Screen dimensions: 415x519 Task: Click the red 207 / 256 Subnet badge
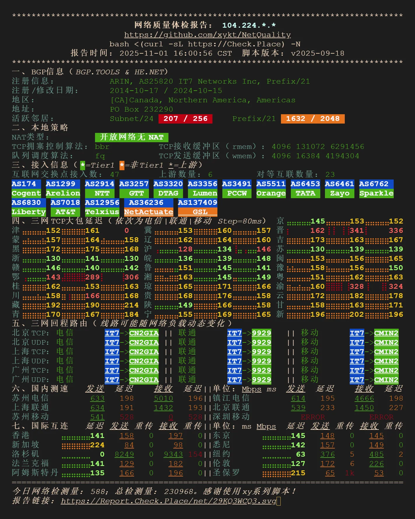click(x=185, y=119)
